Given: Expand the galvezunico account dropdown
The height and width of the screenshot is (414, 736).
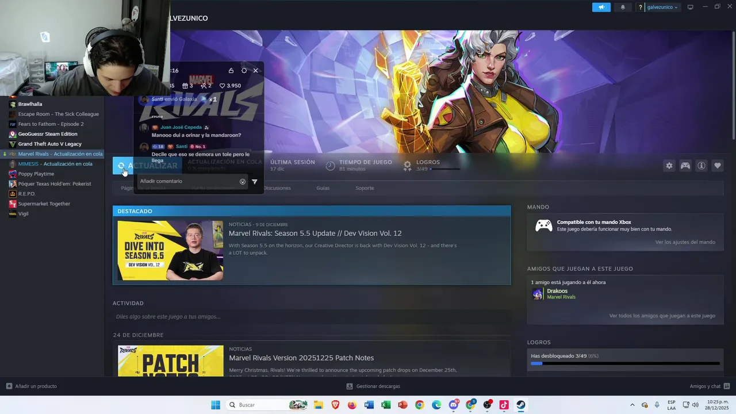Looking at the screenshot, I should pos(662,7).
